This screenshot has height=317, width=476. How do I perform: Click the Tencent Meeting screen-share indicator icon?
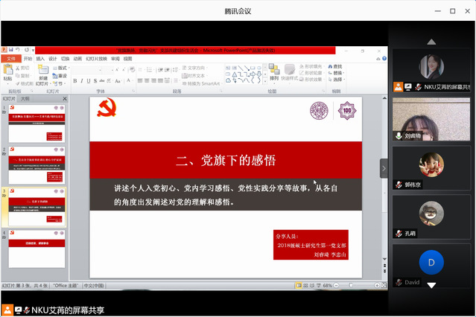click(x=7, y=310)
